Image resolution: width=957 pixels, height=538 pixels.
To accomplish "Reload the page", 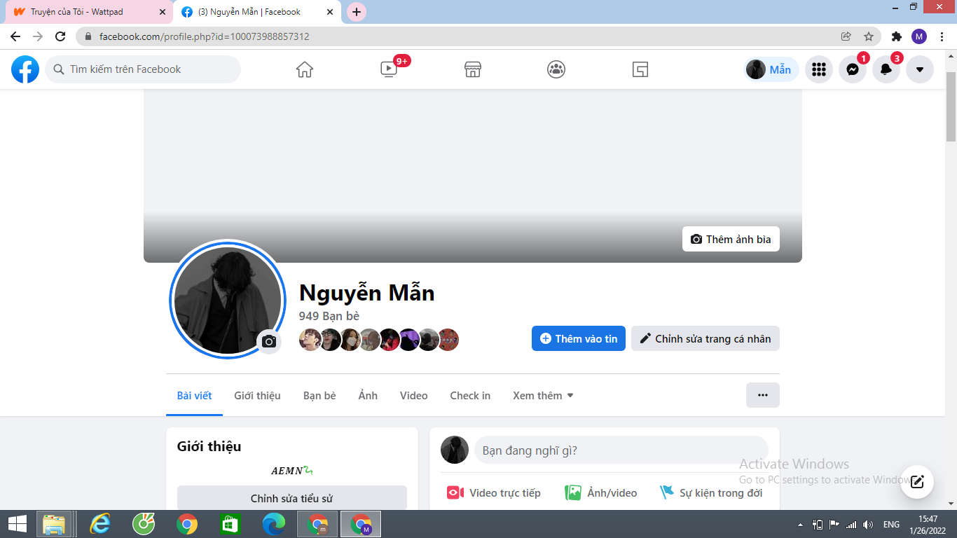I will [x=60, y=36].
